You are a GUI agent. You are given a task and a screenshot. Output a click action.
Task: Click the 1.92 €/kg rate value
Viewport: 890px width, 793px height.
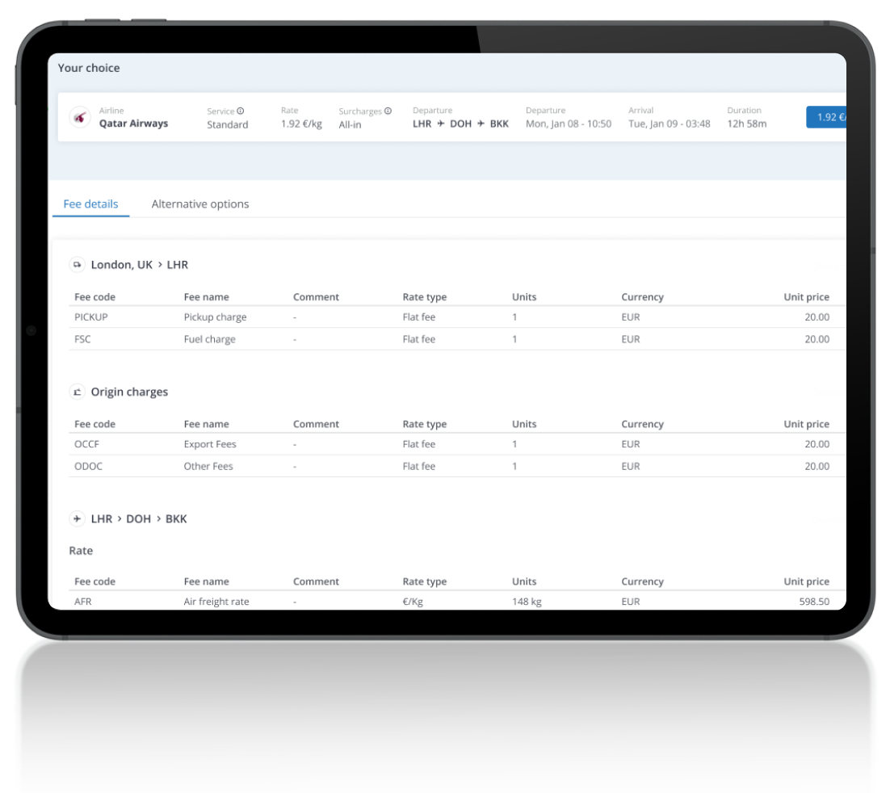pos(301,124)
